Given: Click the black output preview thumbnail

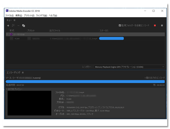Looking at the screenshot, I should (30, 103).
